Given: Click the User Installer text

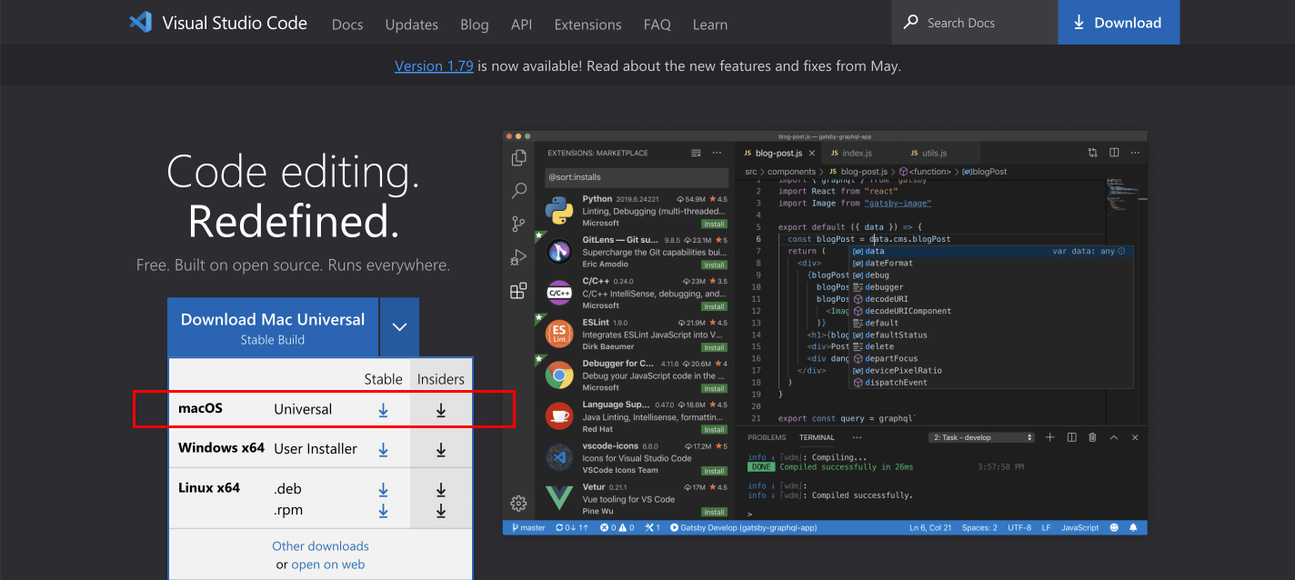Looking at the screenshot, I should (x=316, y=449).
